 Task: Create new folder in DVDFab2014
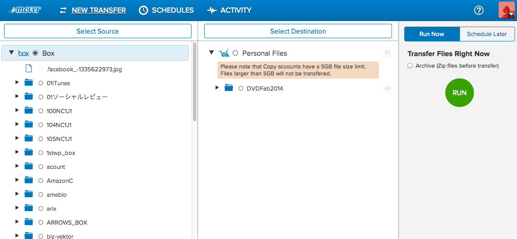click(x=387, y=88)
